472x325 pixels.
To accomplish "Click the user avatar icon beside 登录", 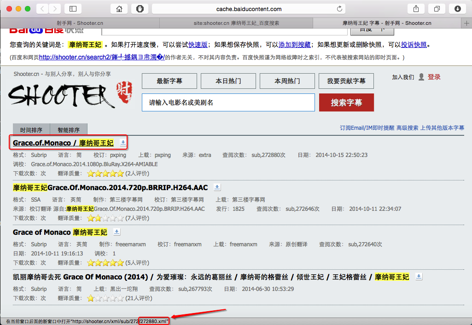I will pyautogui.click(x=421, y=77).
